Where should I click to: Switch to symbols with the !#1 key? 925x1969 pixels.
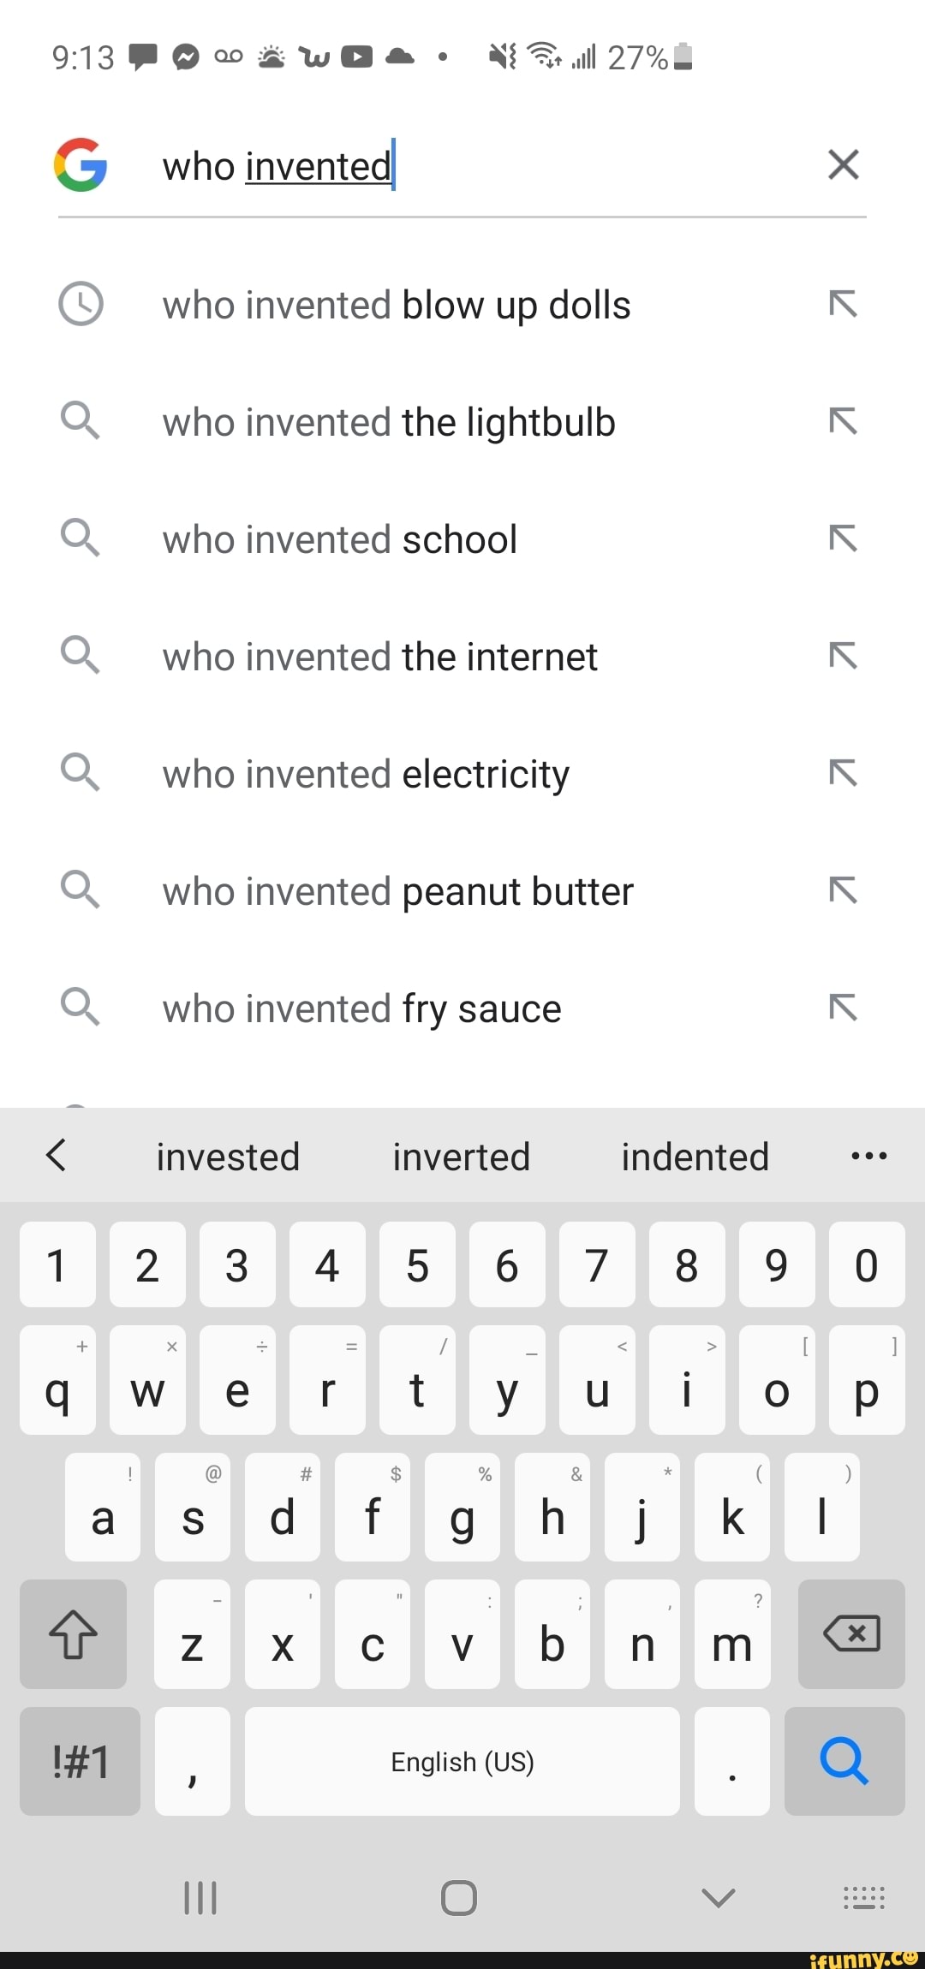tap(79, 1761)
